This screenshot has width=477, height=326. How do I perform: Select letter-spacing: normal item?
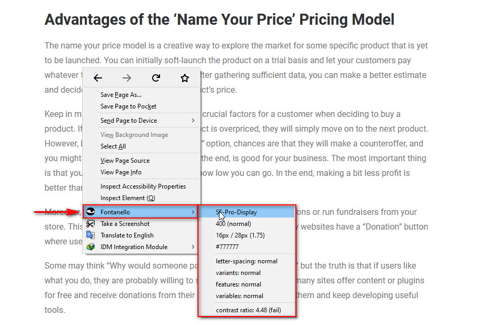tap(247, 261)
